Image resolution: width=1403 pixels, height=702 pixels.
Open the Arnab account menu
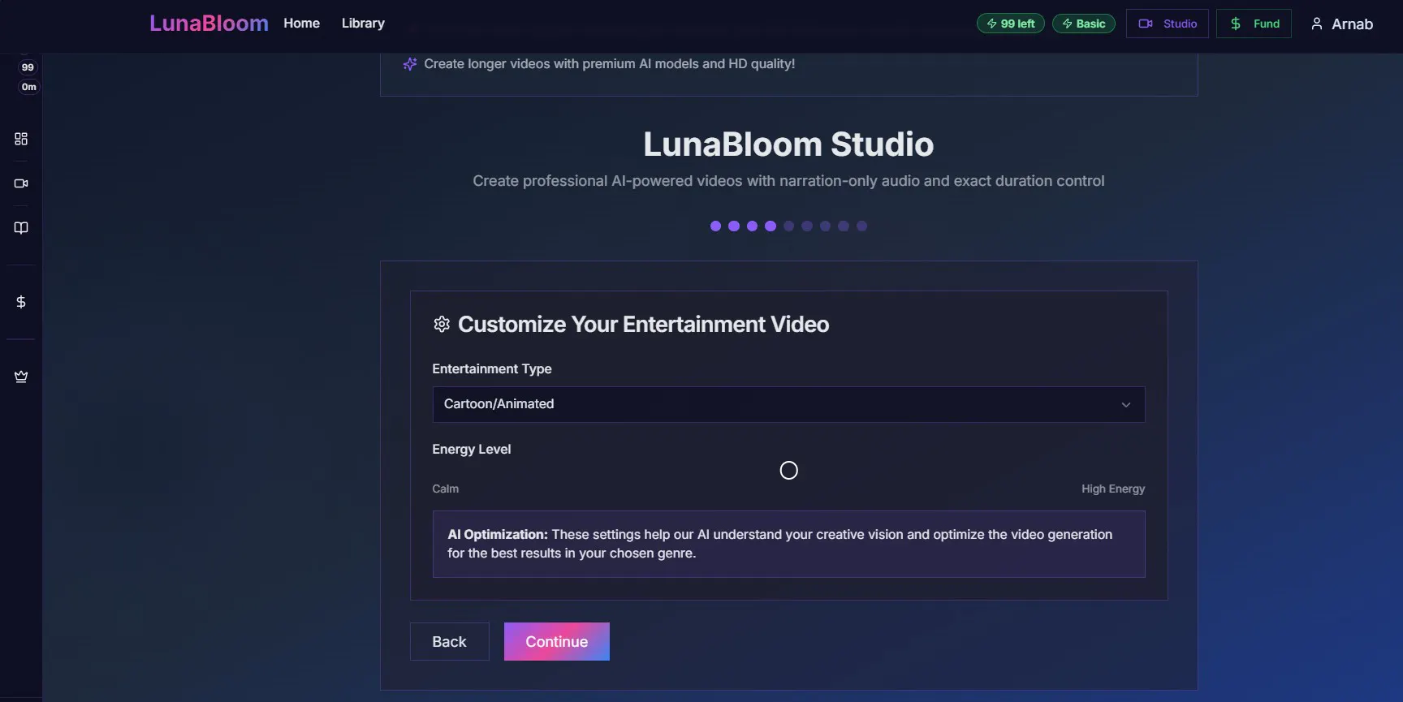point(1342,24)
